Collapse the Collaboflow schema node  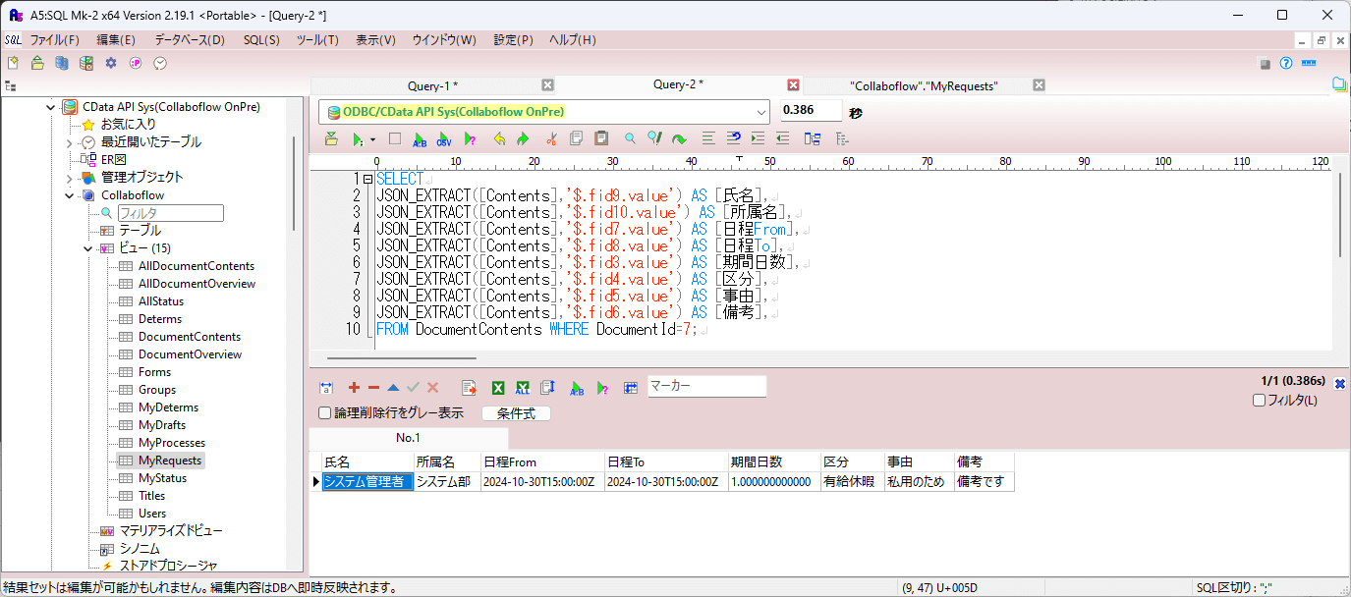(70, 195)
